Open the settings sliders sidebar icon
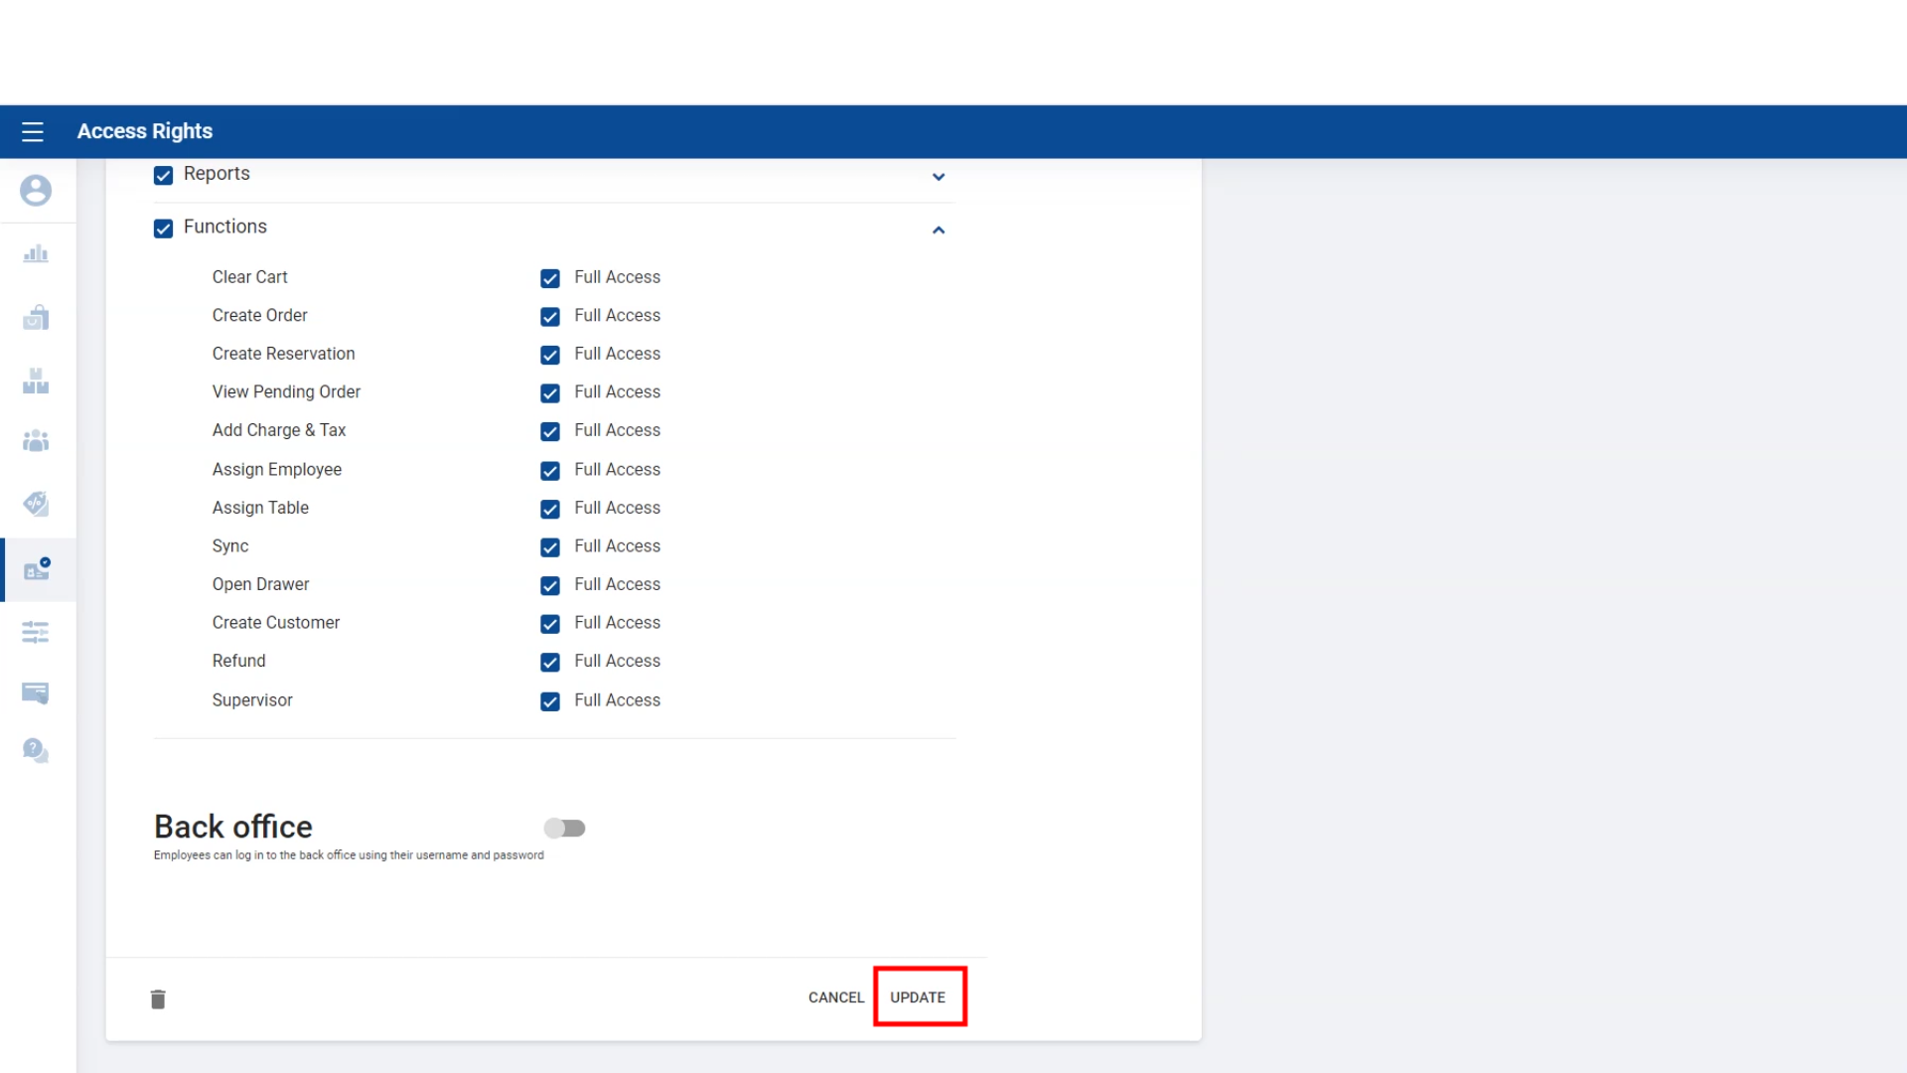The width and height of the screenshot is (1907, 1073). [x=36, y=632]
